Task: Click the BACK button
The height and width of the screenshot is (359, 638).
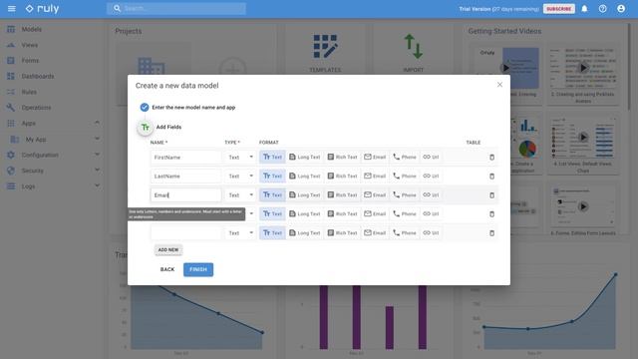Action: [167, 269]
